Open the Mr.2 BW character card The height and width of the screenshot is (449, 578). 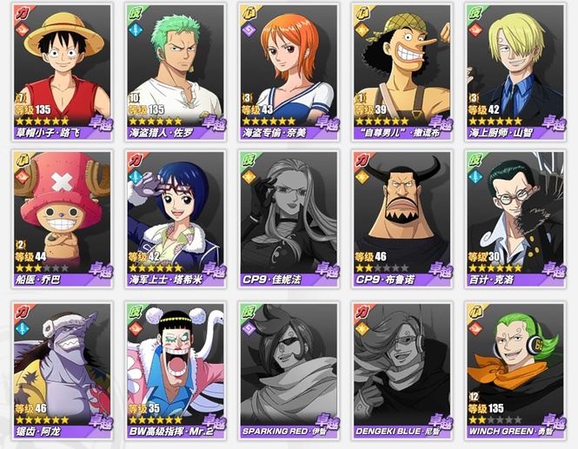click(176, 371)
